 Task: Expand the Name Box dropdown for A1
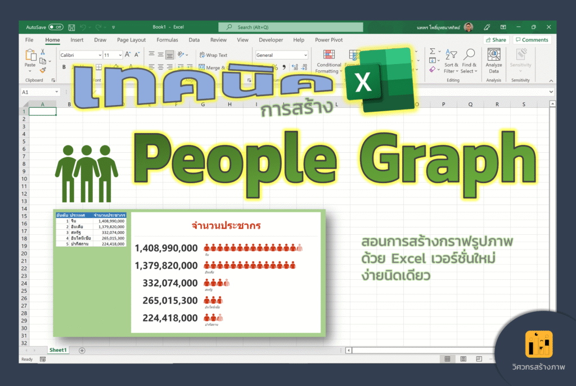point(57,92)
